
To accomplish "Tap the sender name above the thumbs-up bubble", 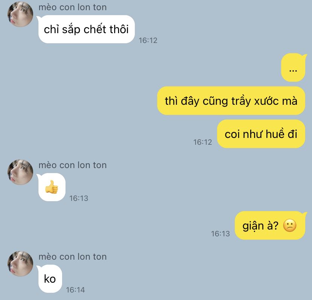I will coord(73,165).
